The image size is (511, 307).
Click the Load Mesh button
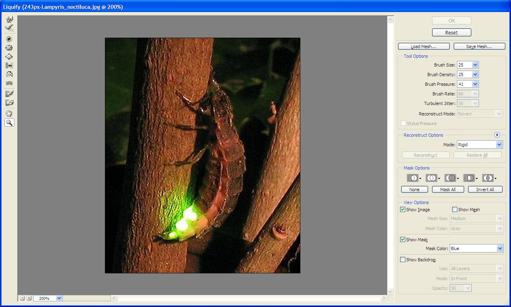coord(423,46)
